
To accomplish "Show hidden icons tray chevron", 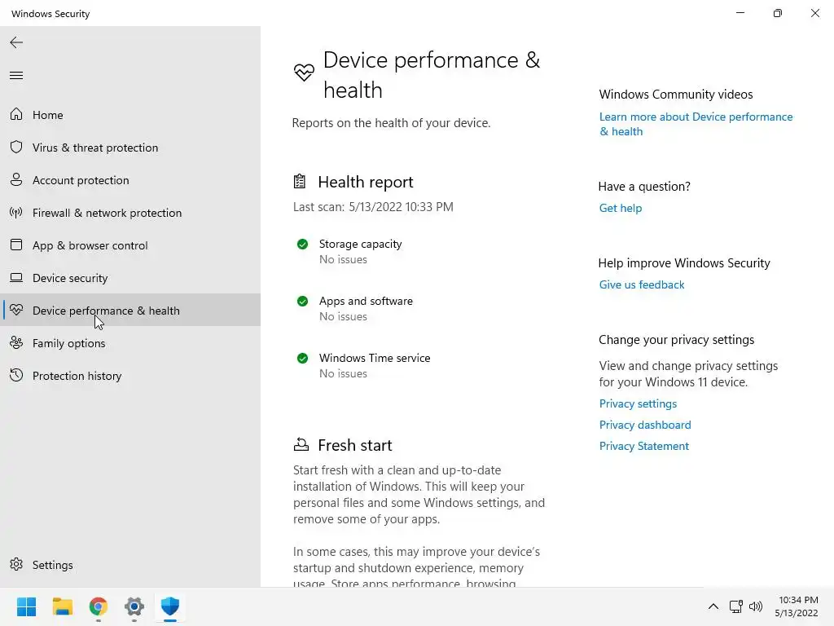I will (x=713, y=606).
